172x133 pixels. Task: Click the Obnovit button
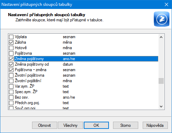pos(44,125)
